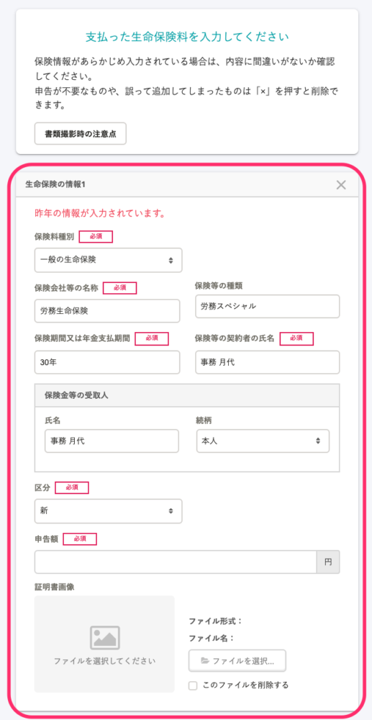The height and width of the screenshot is (720, 372).
Task: Check このファイルを削除する checkbox
Action: coord(193,685)
